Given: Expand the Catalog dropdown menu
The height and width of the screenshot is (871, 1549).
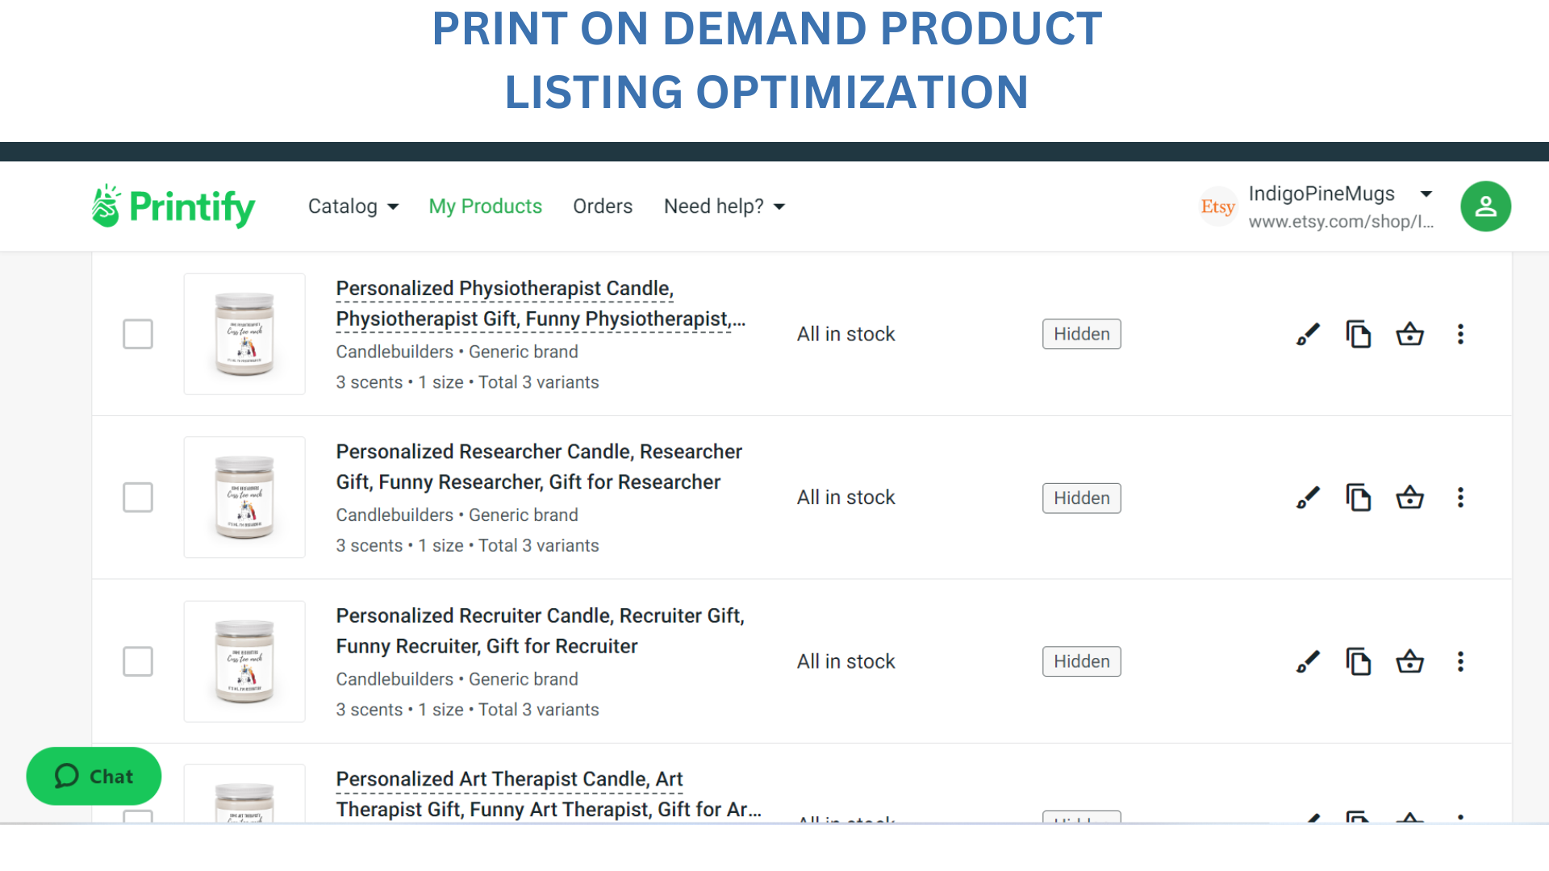Looking at the screenshot, I should point(353,206).
